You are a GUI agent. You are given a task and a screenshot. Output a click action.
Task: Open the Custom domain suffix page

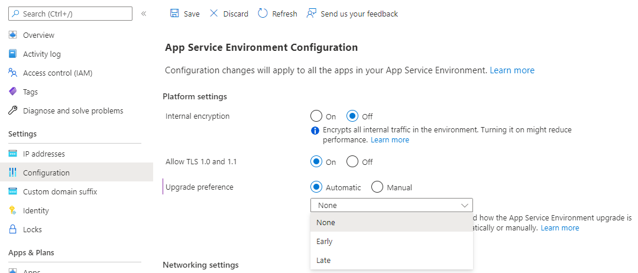[x=60, y=191]
